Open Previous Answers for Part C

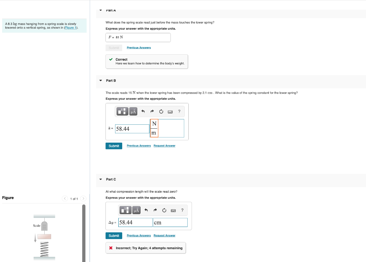pos(139,236)
